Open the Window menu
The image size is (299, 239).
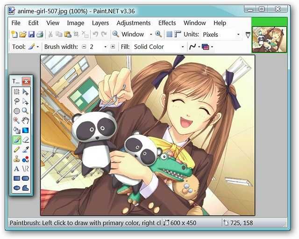195,23
